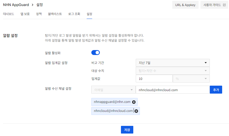The image size is (229, 136).
Task: Open the 정책 tab
Action: 39,14
